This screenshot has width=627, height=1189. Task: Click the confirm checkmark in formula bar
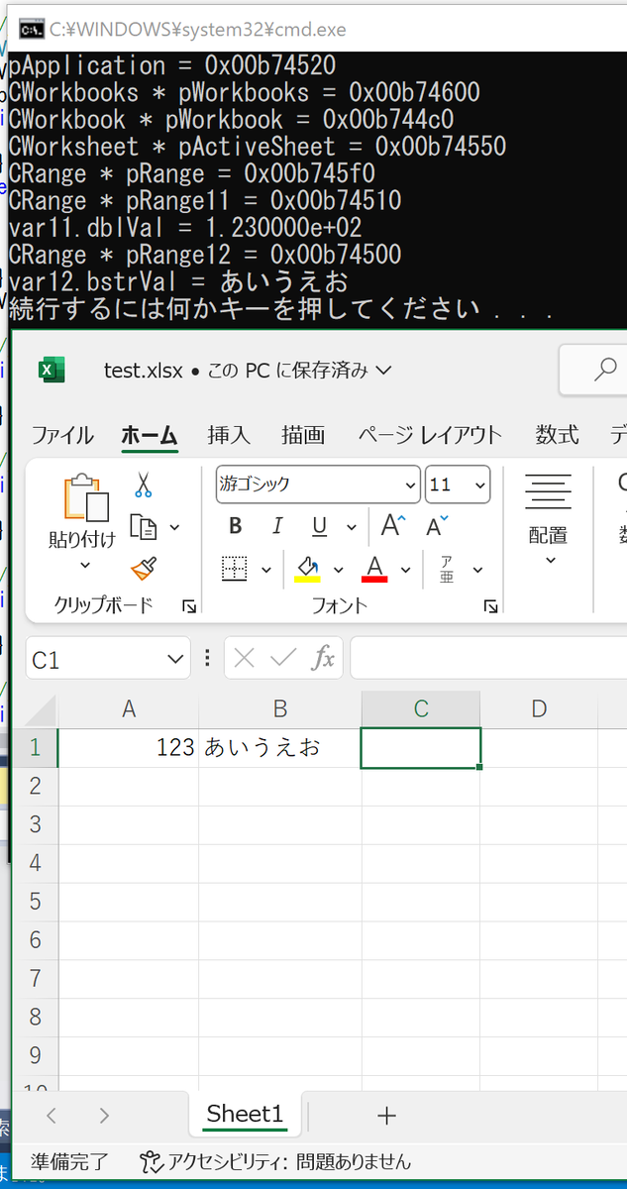point(283,658)
